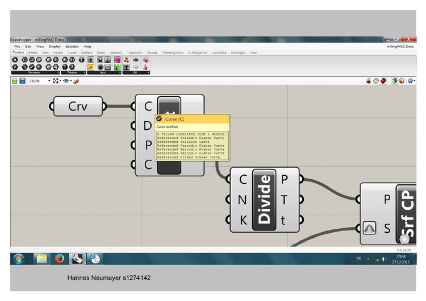This screenshot has width=426, height=301.
Task: Expand the Primitive panel bar
Action: point(73,73)
